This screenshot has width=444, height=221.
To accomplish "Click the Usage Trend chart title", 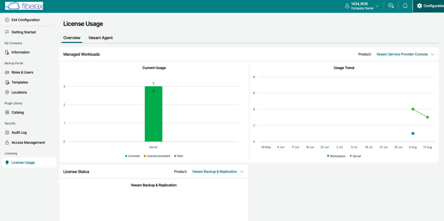I will point(344,68).
